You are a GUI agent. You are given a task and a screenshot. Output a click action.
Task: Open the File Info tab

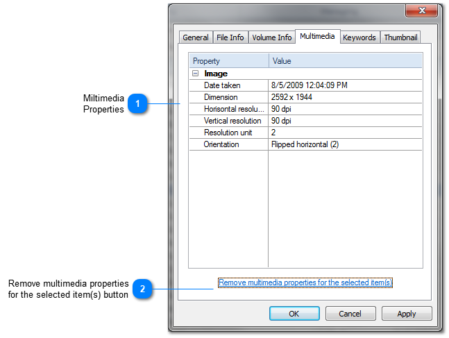point(230,37)
